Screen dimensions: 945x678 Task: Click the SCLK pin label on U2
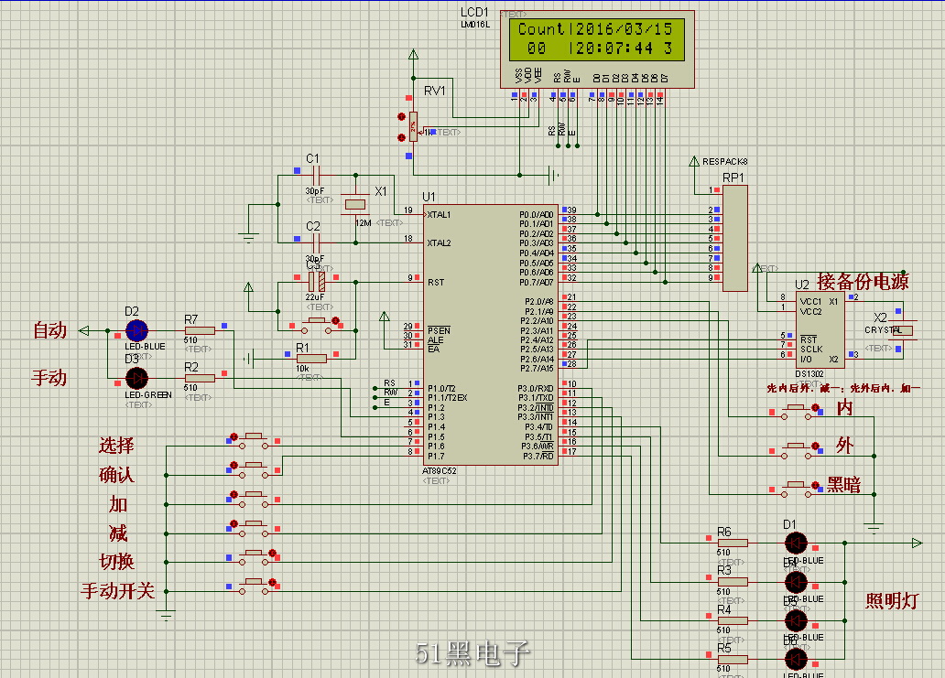click(811, 350)
